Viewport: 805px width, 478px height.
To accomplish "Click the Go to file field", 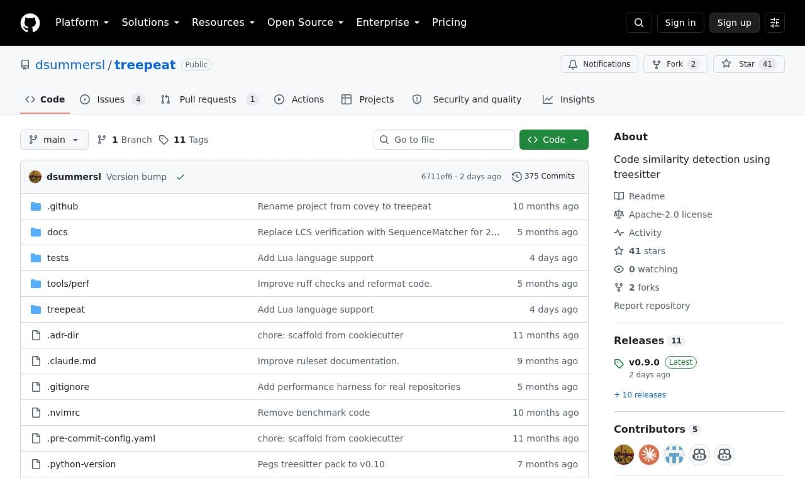I will [x=444, y=140].
